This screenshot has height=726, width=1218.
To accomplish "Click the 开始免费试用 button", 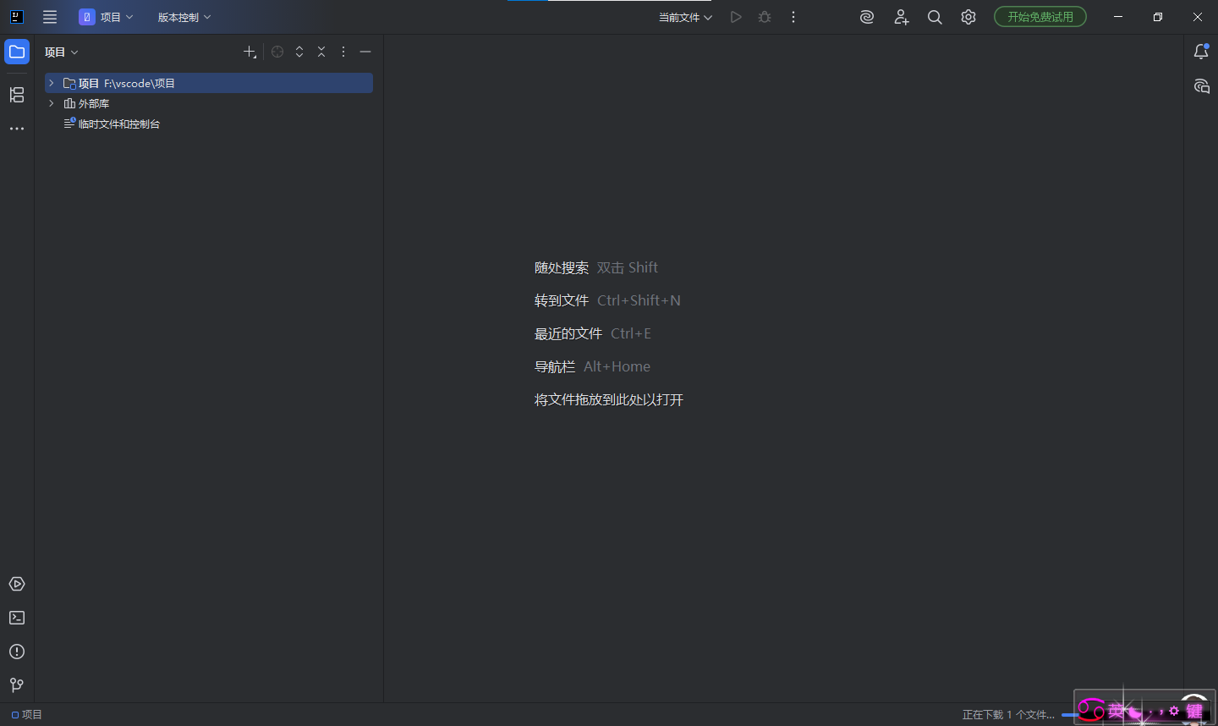I will pos(1040,17).
